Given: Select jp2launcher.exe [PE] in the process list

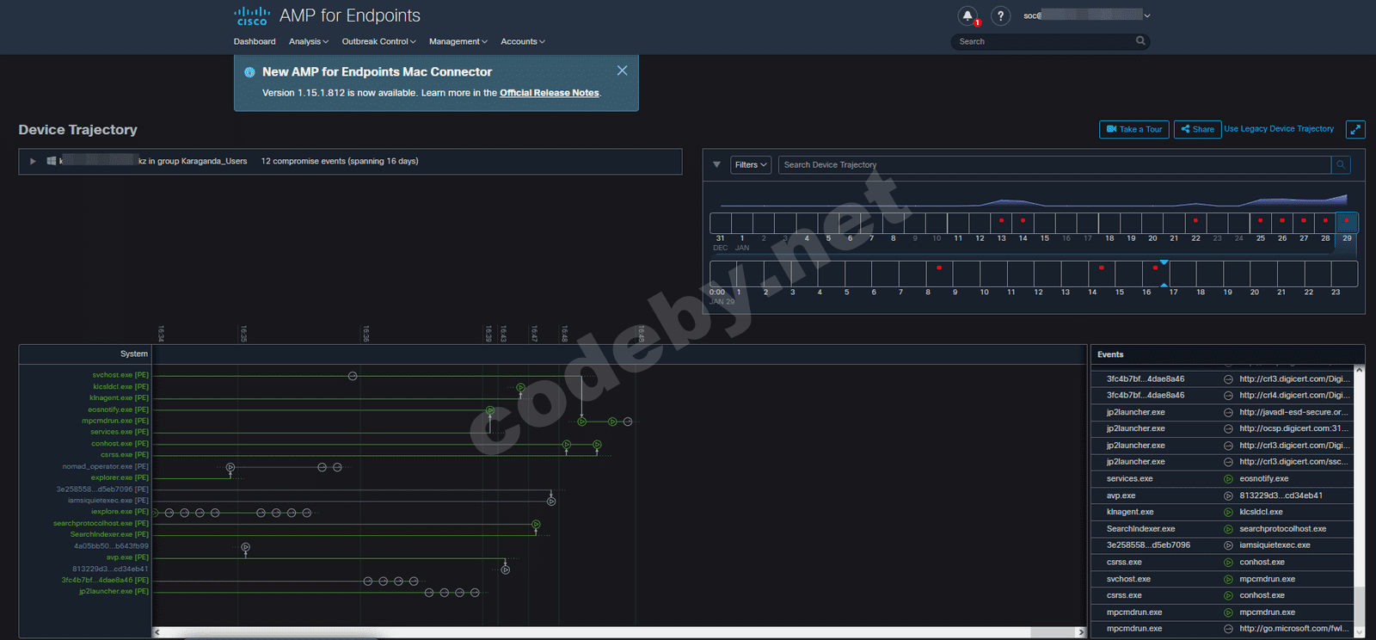Looking at the screenshot, I should click(x=114, y=592).
